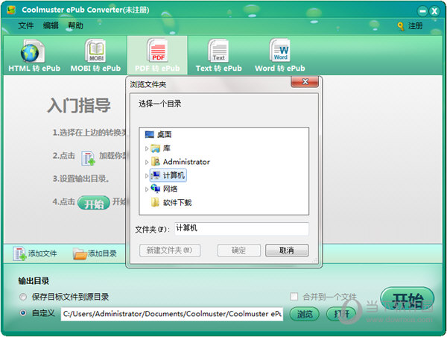Image resolution: width=447 pixels, height=337 pixels.
Task: Click the 取消 button in dialog
Action: click(287, 251)
